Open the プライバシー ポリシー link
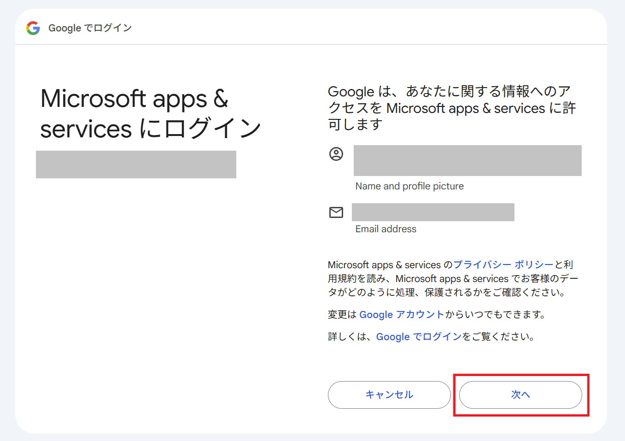Image resolution: width=625 pixels, height=441 pixels. (x=503, y=265)
